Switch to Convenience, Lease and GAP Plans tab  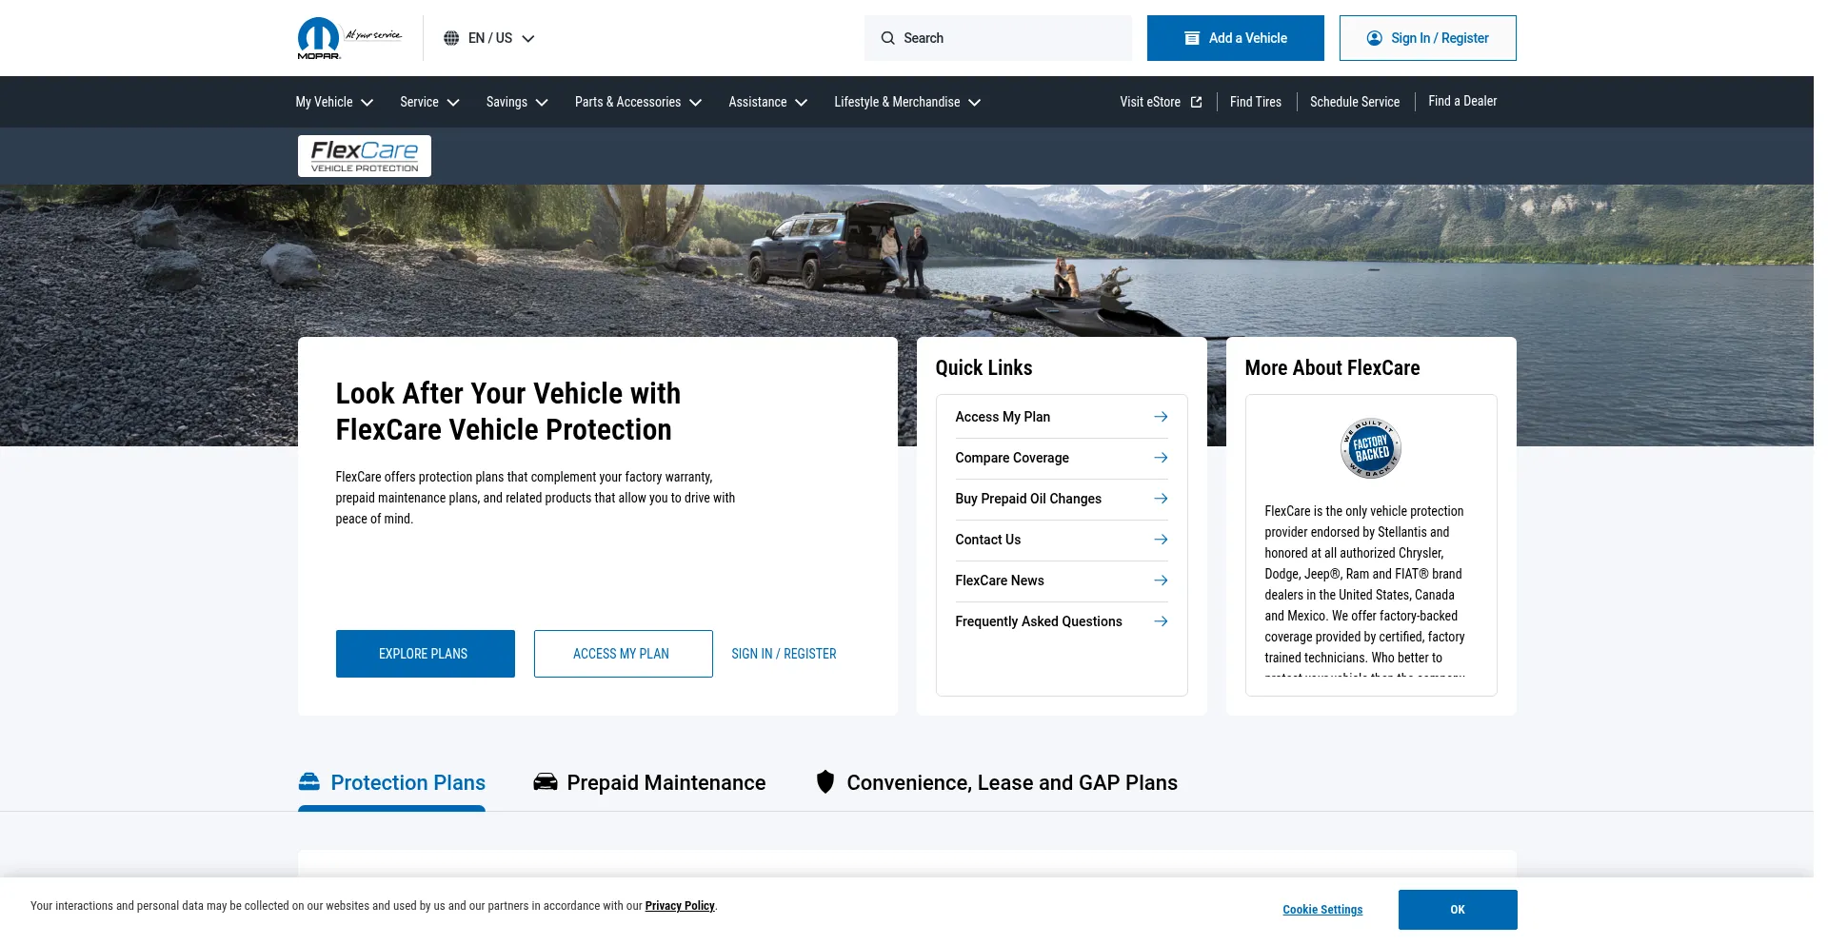(997, 782)
